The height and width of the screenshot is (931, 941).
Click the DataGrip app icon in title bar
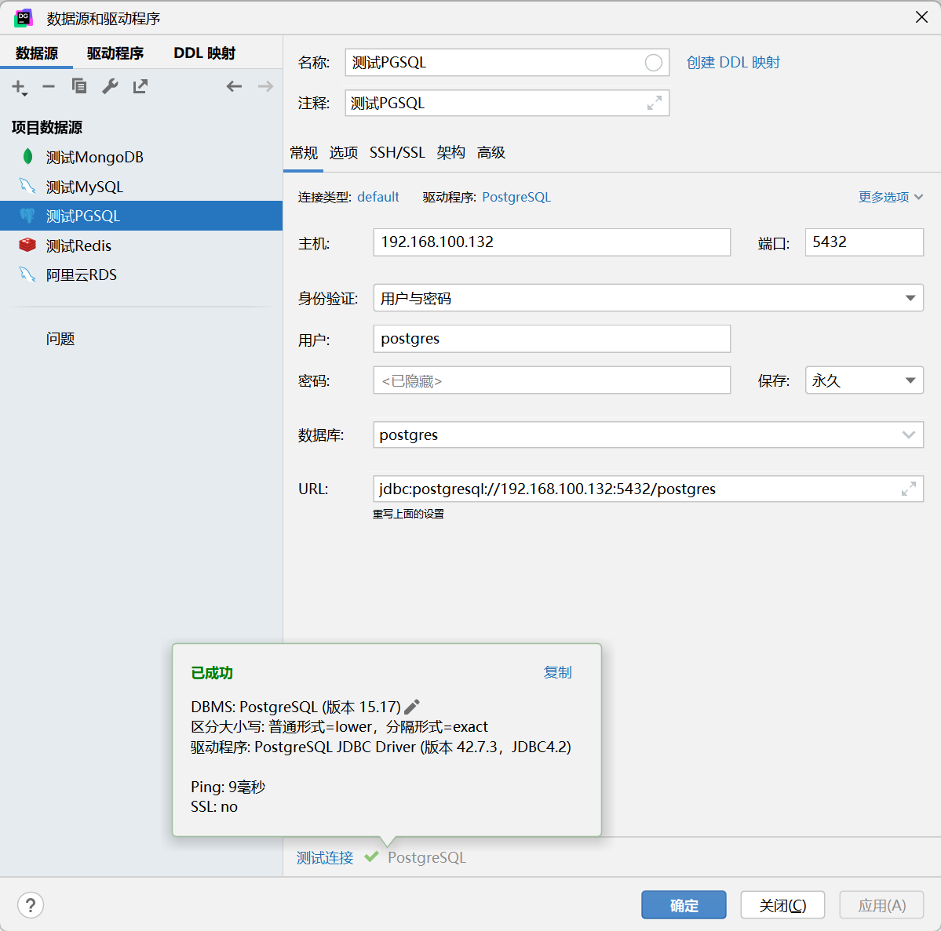point(24,18)
